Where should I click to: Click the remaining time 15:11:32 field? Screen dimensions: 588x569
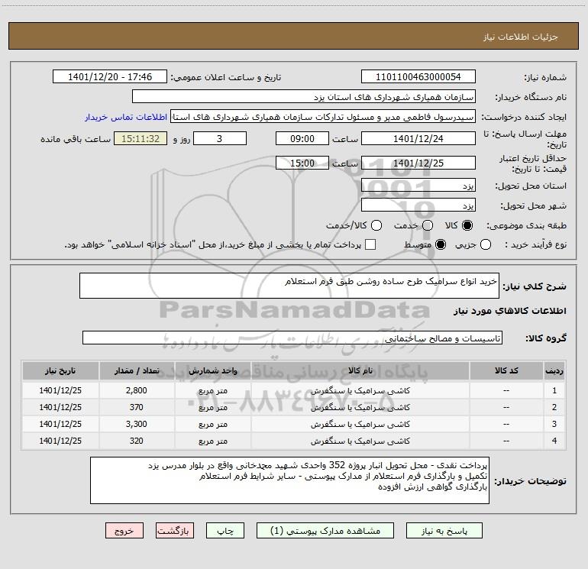pos(141,138)
